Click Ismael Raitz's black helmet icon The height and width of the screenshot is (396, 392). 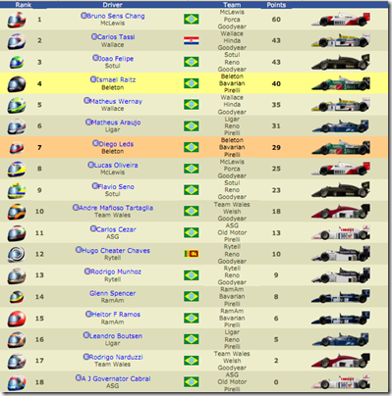(17, 83)
